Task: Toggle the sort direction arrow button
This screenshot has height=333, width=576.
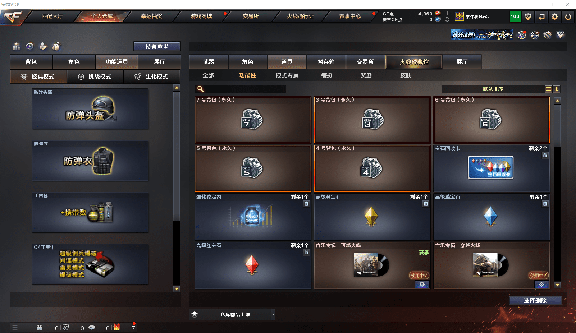Action: point(557,89)
